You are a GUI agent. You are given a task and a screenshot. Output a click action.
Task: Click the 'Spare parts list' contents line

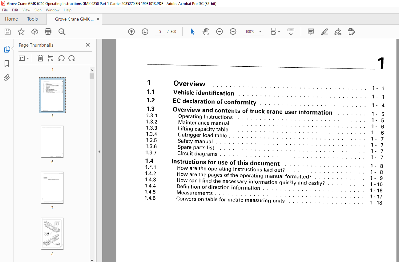point(196,147)
